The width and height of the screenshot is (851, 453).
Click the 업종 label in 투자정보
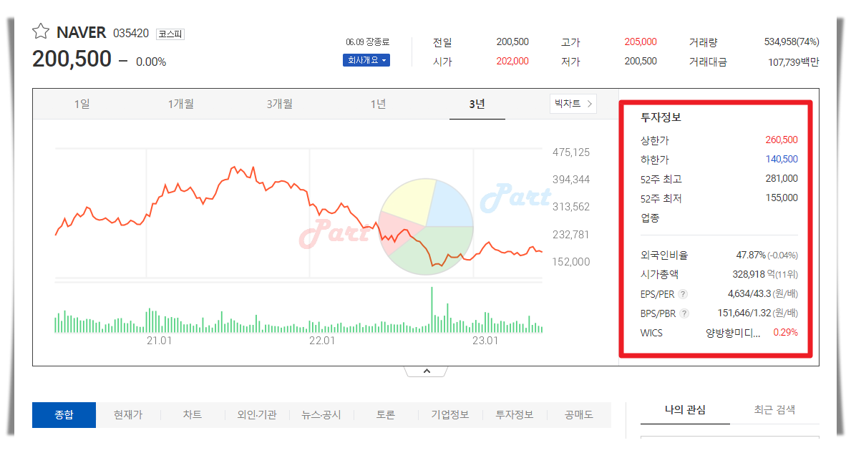650,218
